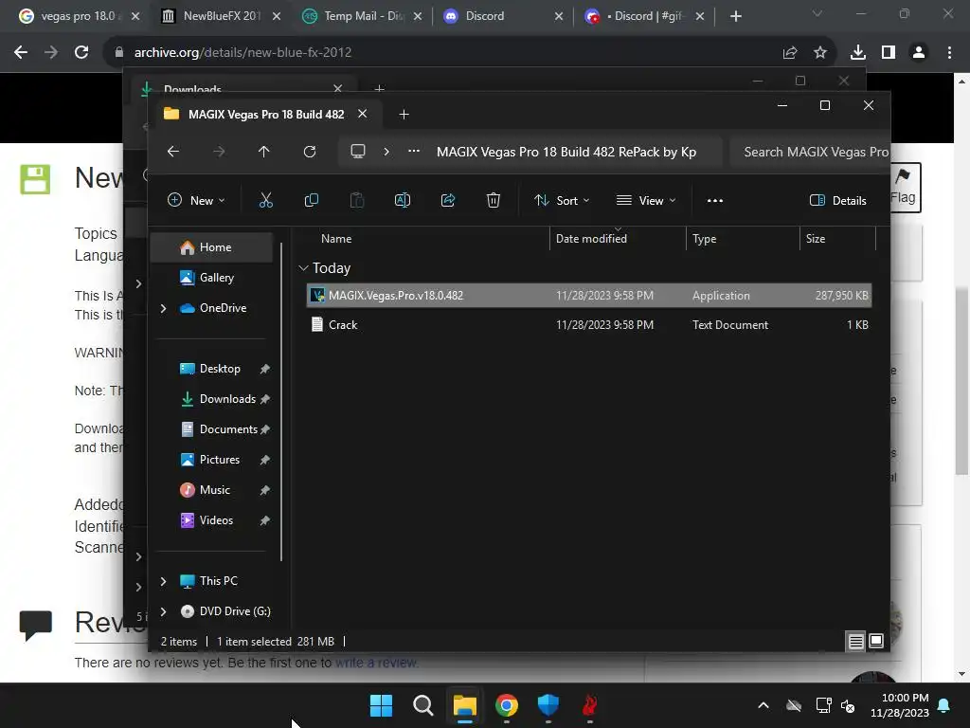Bookmark this page with Chrome star icon

(819, 53)
